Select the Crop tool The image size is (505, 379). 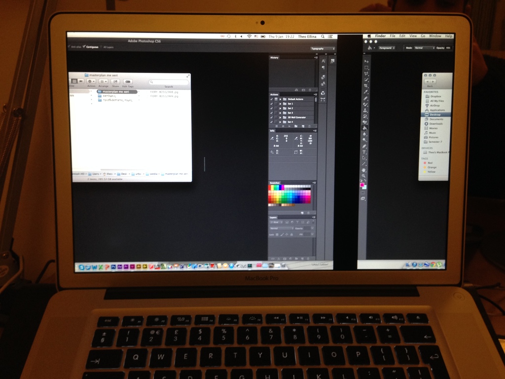click(366, 86)
